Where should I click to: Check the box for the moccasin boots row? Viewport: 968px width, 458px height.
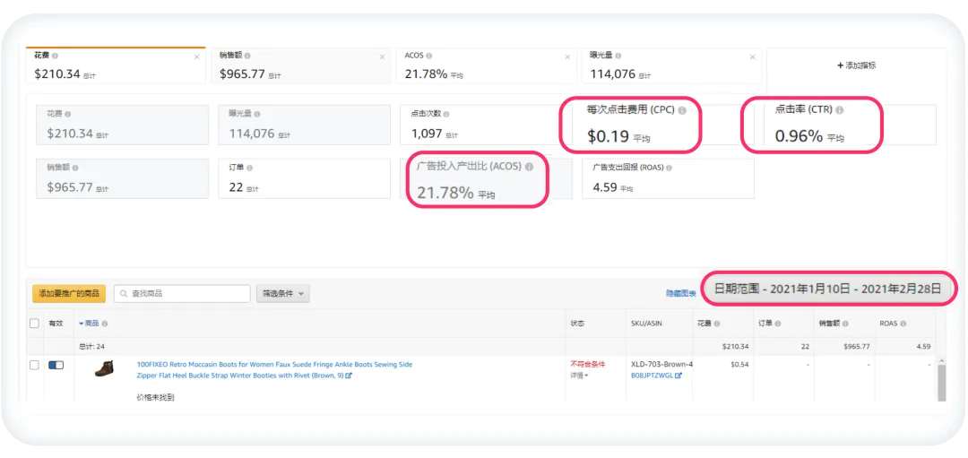point(34,365)
